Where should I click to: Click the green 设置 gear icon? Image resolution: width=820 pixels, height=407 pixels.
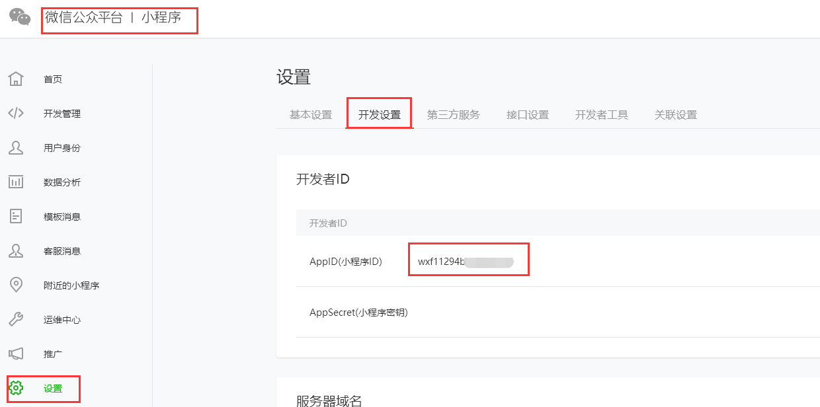[16, 388]
